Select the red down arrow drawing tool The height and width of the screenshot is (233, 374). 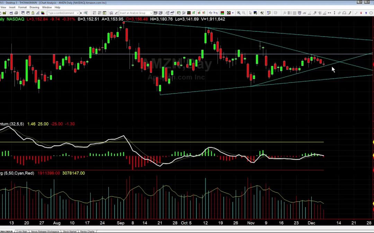pyautogui.click(x=361, y=13)
